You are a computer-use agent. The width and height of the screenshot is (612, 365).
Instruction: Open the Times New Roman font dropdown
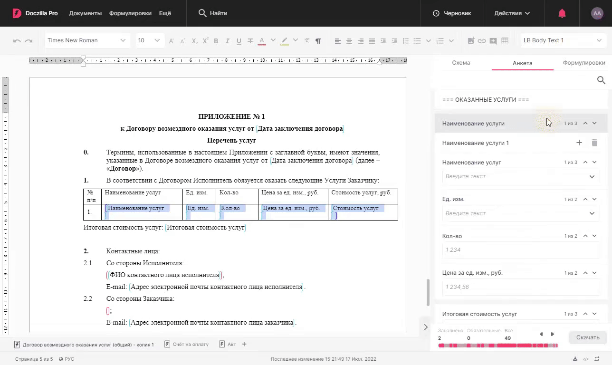(x=88, y=40)
